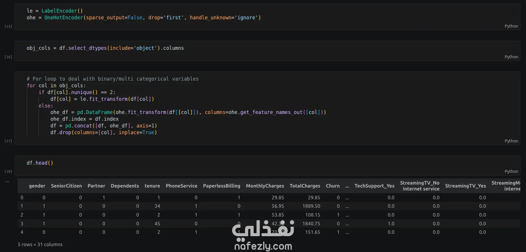
Task: Click the 'le = LabelEncoder()' code line
Action: (55, 11)
